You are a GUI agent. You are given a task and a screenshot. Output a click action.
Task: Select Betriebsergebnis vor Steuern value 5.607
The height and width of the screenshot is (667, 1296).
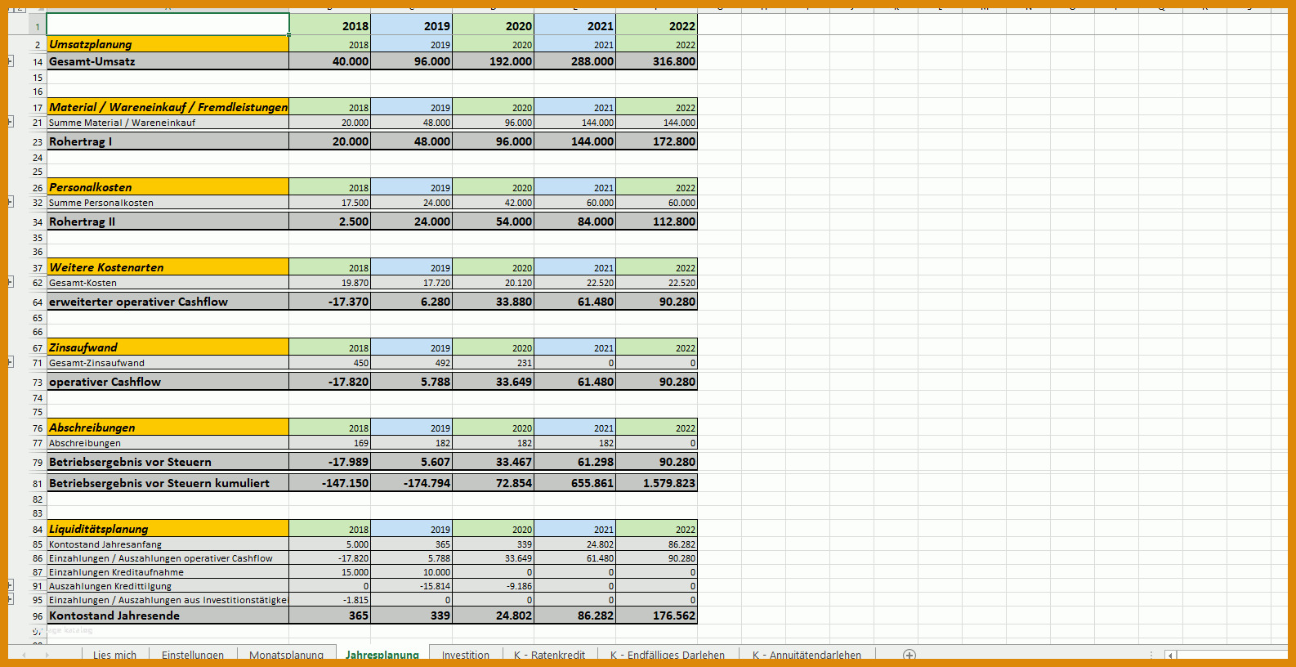(x=412, y=462)
